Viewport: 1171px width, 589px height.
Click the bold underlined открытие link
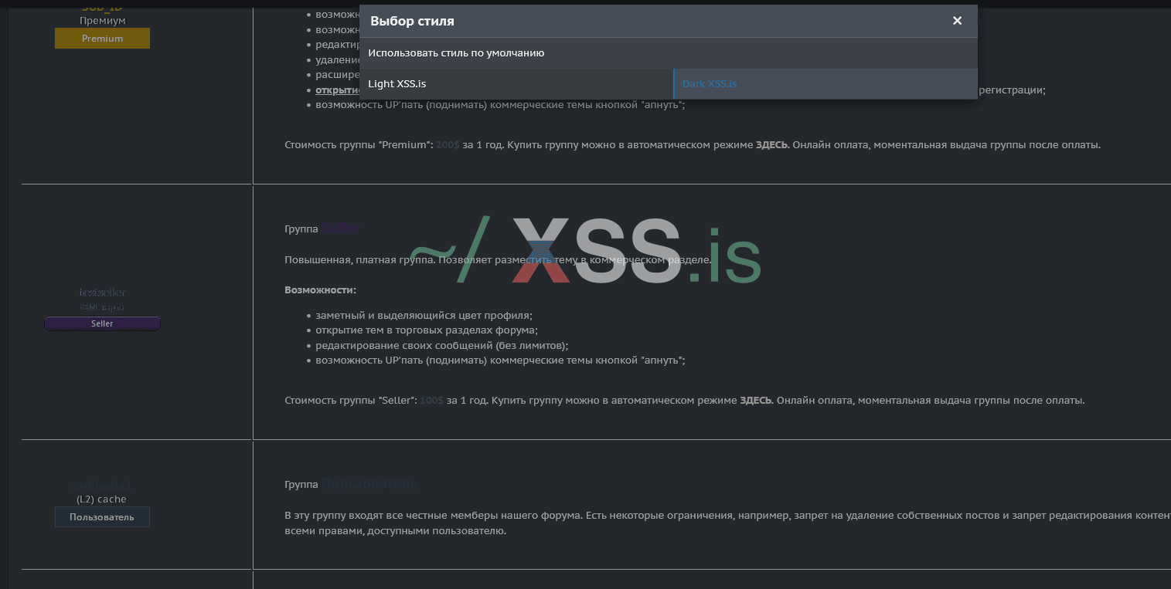pyautogui.click(x=337, y=90)
